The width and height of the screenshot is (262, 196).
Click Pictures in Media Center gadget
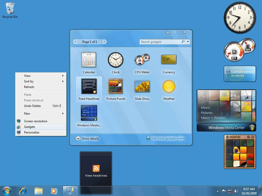pos(207,113)
